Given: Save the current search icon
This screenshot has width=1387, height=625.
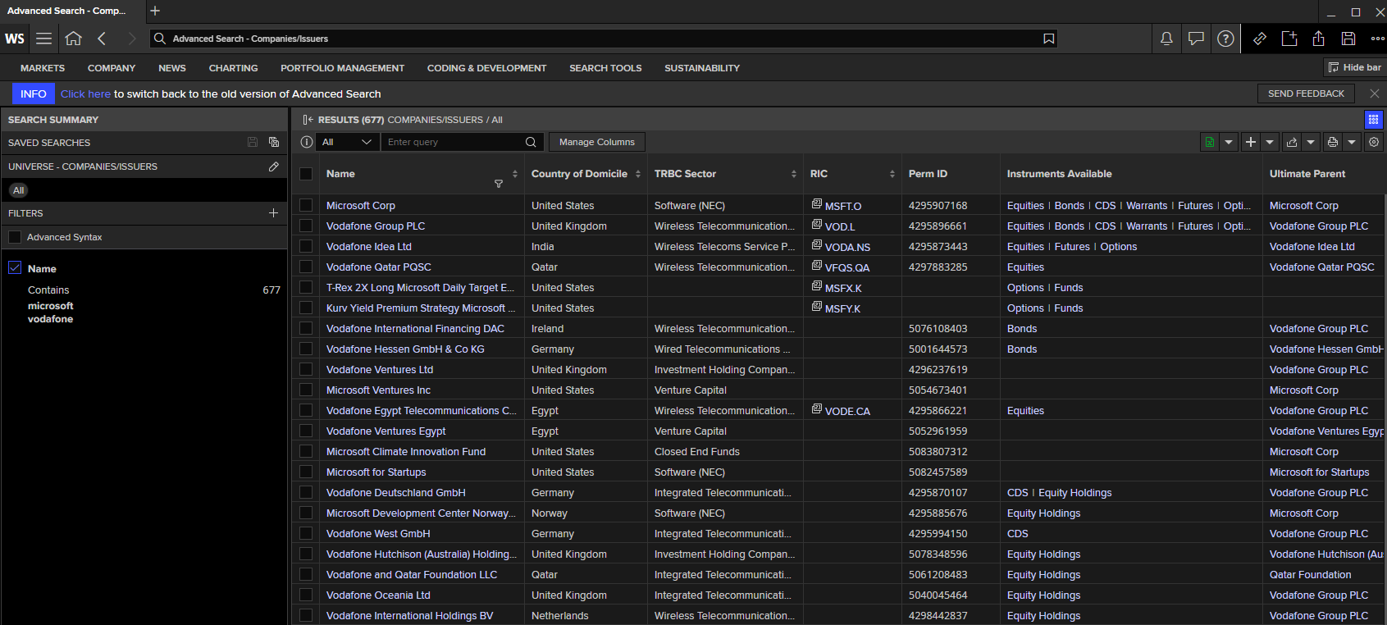Looking at the screenshot, I should pyautogui.click(x=253, y=142).
